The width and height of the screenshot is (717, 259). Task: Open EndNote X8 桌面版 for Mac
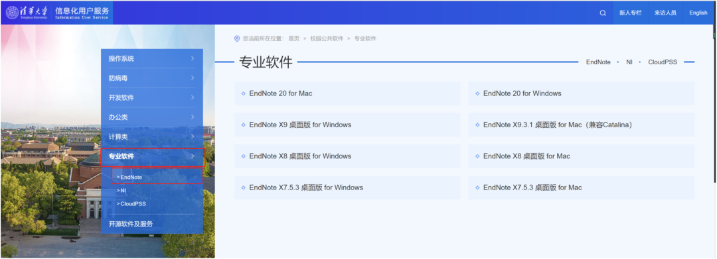coord(581,156)
